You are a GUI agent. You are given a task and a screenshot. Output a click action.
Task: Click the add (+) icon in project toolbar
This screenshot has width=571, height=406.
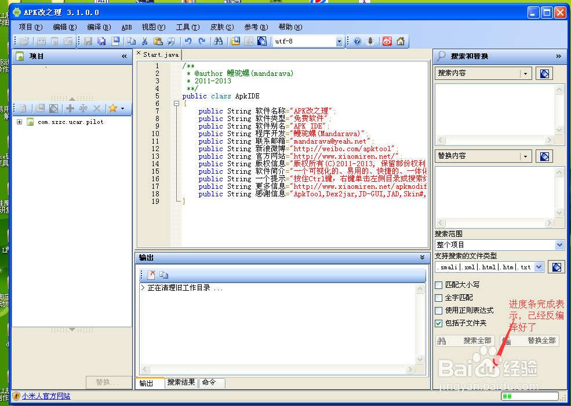(70, 108)
